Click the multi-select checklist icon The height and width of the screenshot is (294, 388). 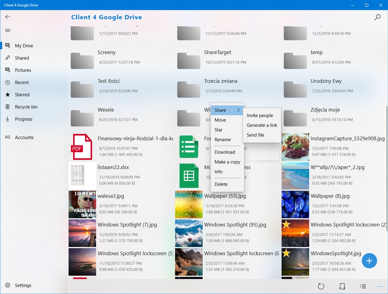point(362,286)
